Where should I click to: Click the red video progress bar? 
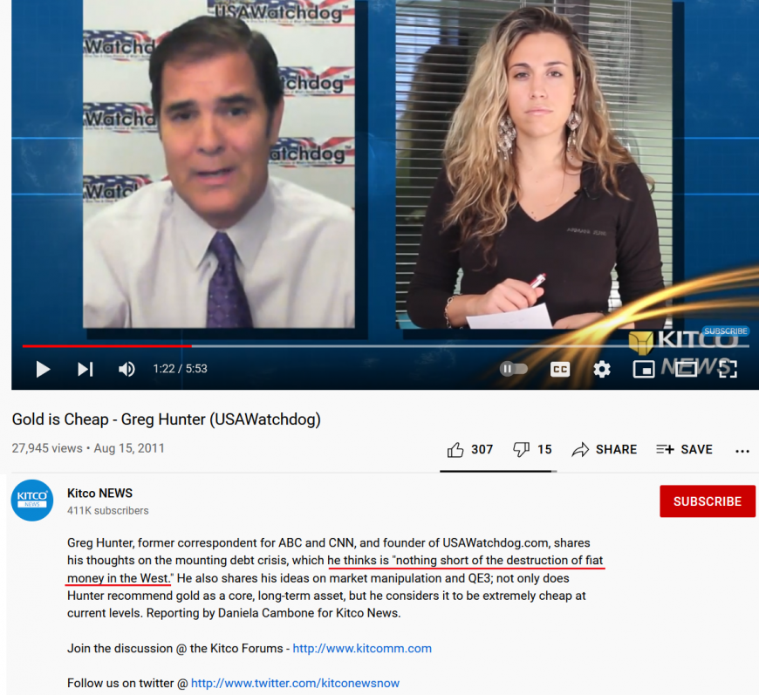coord(105,346)
